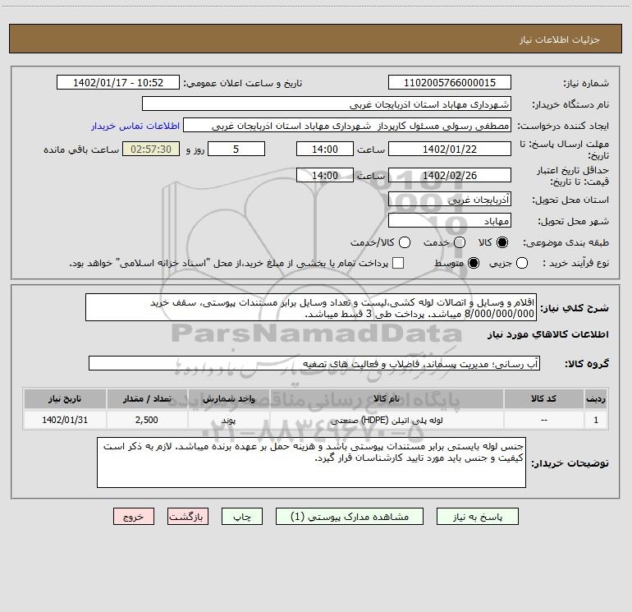Click the price validity time 14:00 field
Image resolution: width=632 pixels, height=612 pixels.
click(325, 176)
